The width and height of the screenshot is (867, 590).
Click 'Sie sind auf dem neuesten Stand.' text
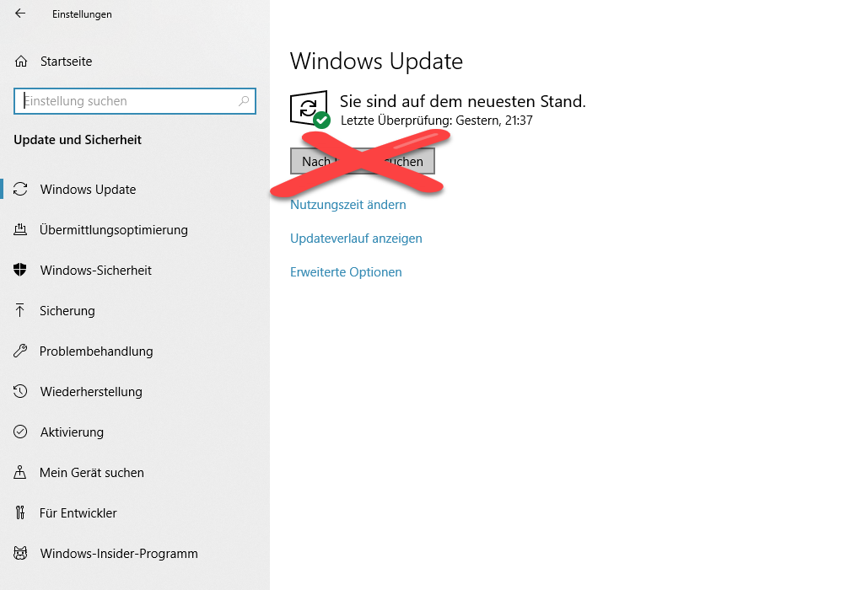coord(462,101)
